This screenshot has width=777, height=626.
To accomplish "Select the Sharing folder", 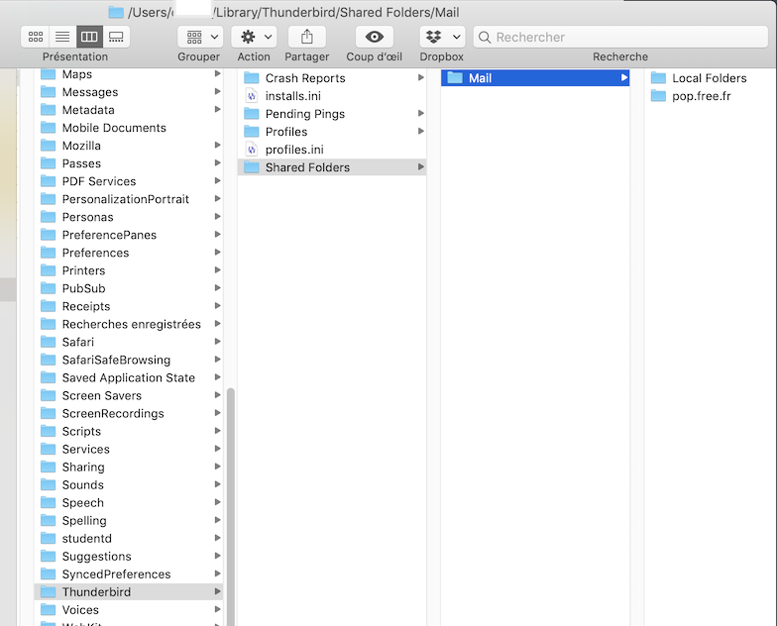I will pos(129,467).
